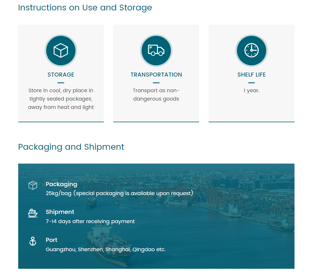Click the Transportation truck icon
313x276 pixels.
[156, 51]
